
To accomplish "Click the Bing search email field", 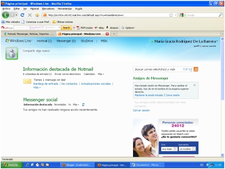I will (158, 69).
